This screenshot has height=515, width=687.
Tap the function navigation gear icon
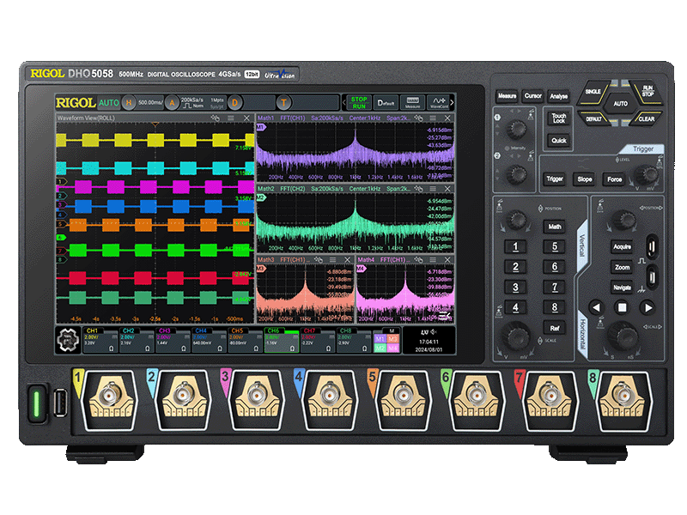tap(66, 340)
